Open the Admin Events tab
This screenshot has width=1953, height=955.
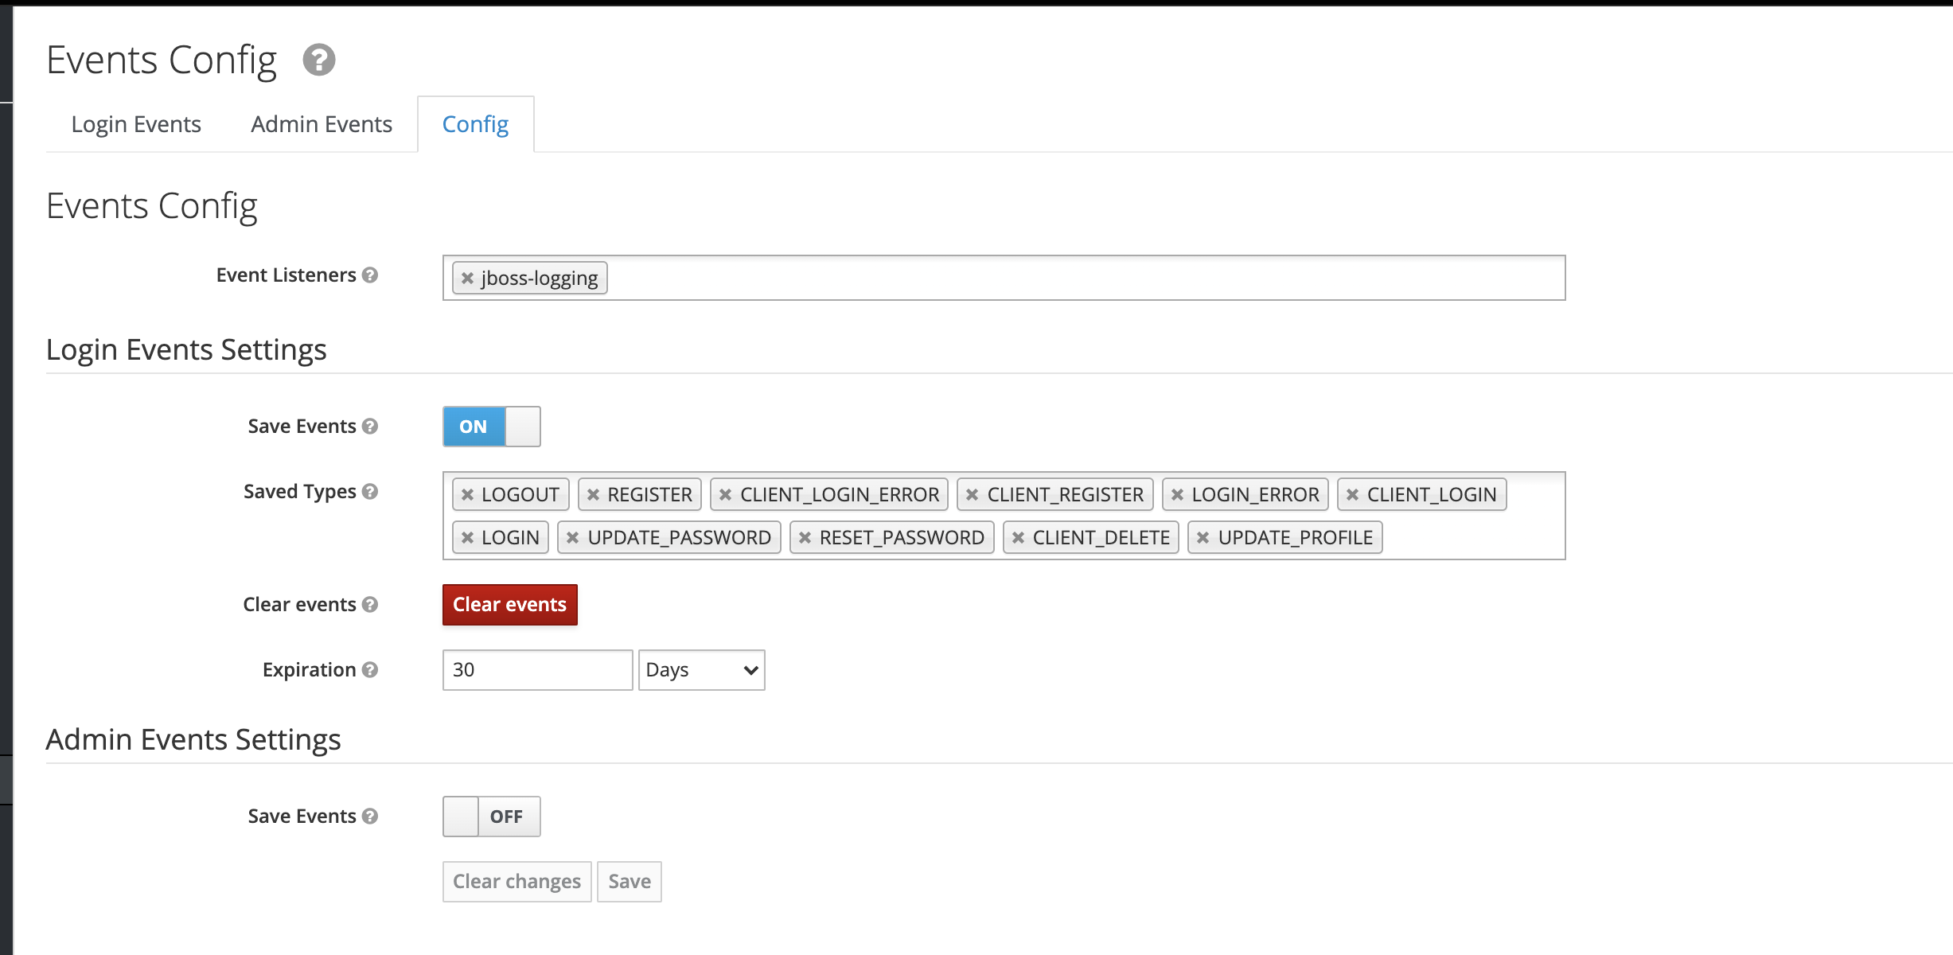[x=322, y=124]
